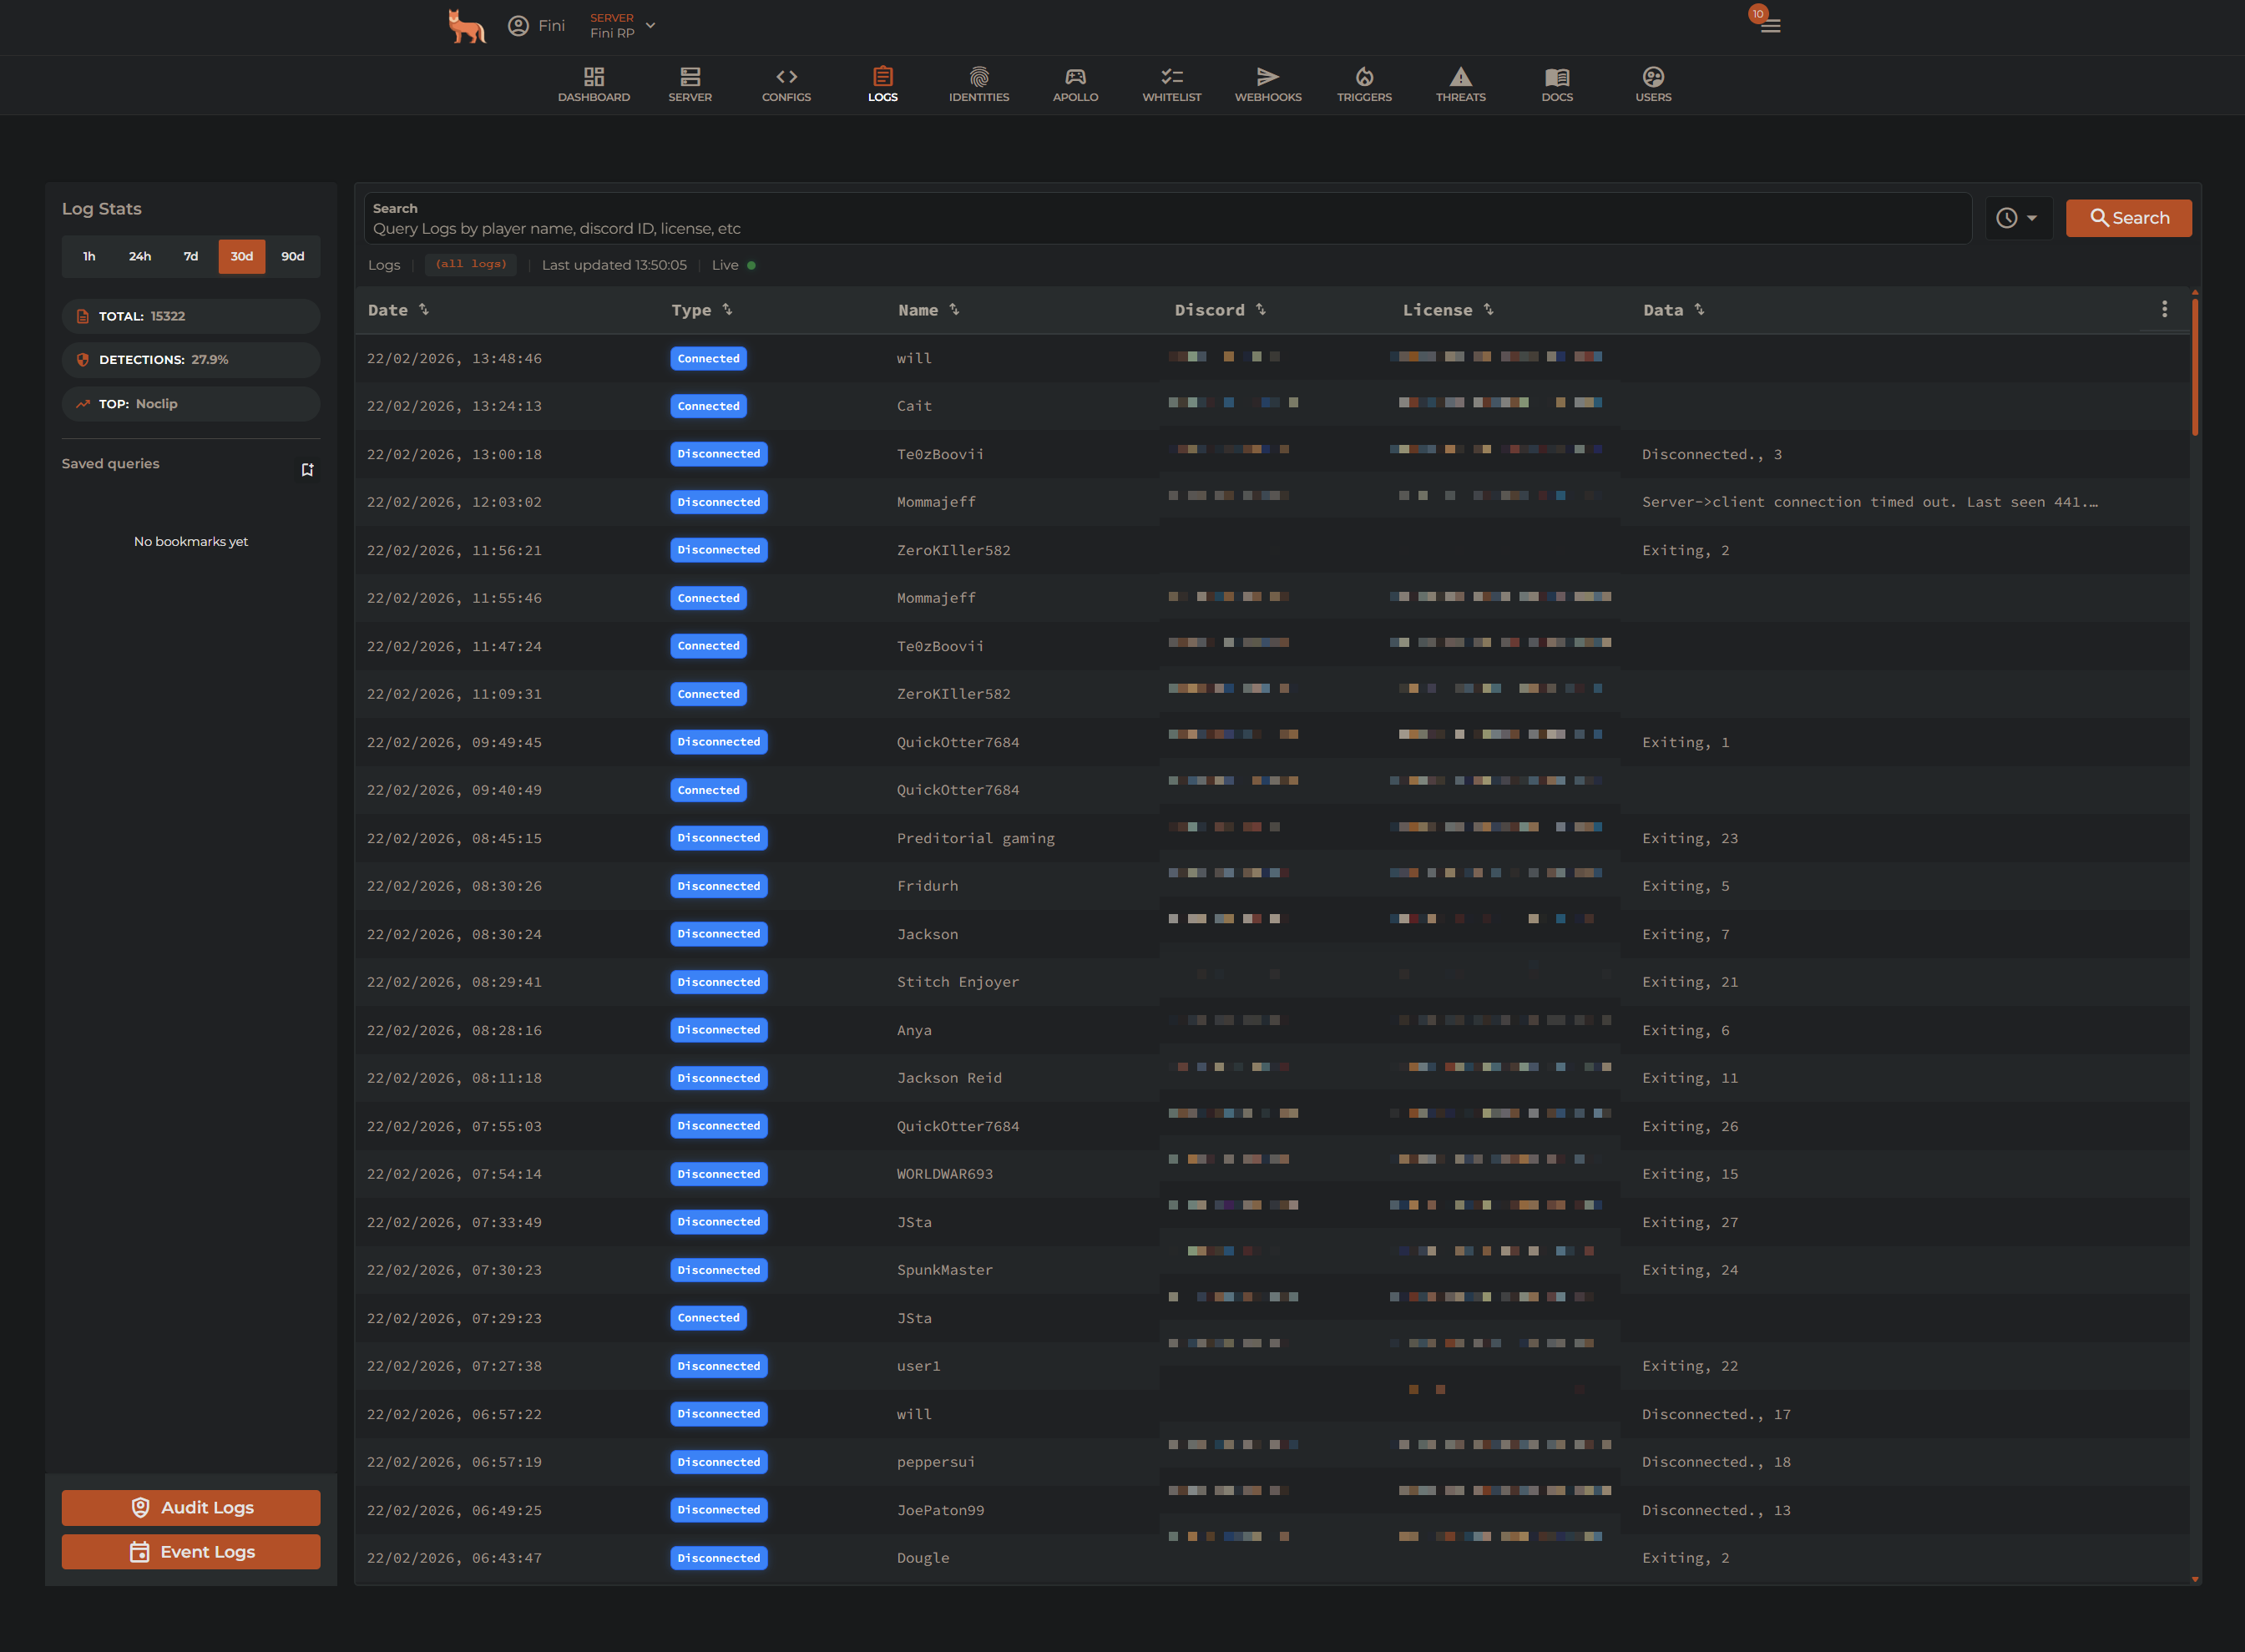Open Audit Logs
2245x1652 pixels.
point(190,1507)
